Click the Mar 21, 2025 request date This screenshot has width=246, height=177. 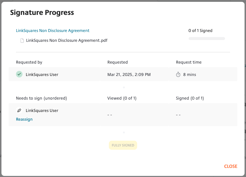click(x=129, y=75)
